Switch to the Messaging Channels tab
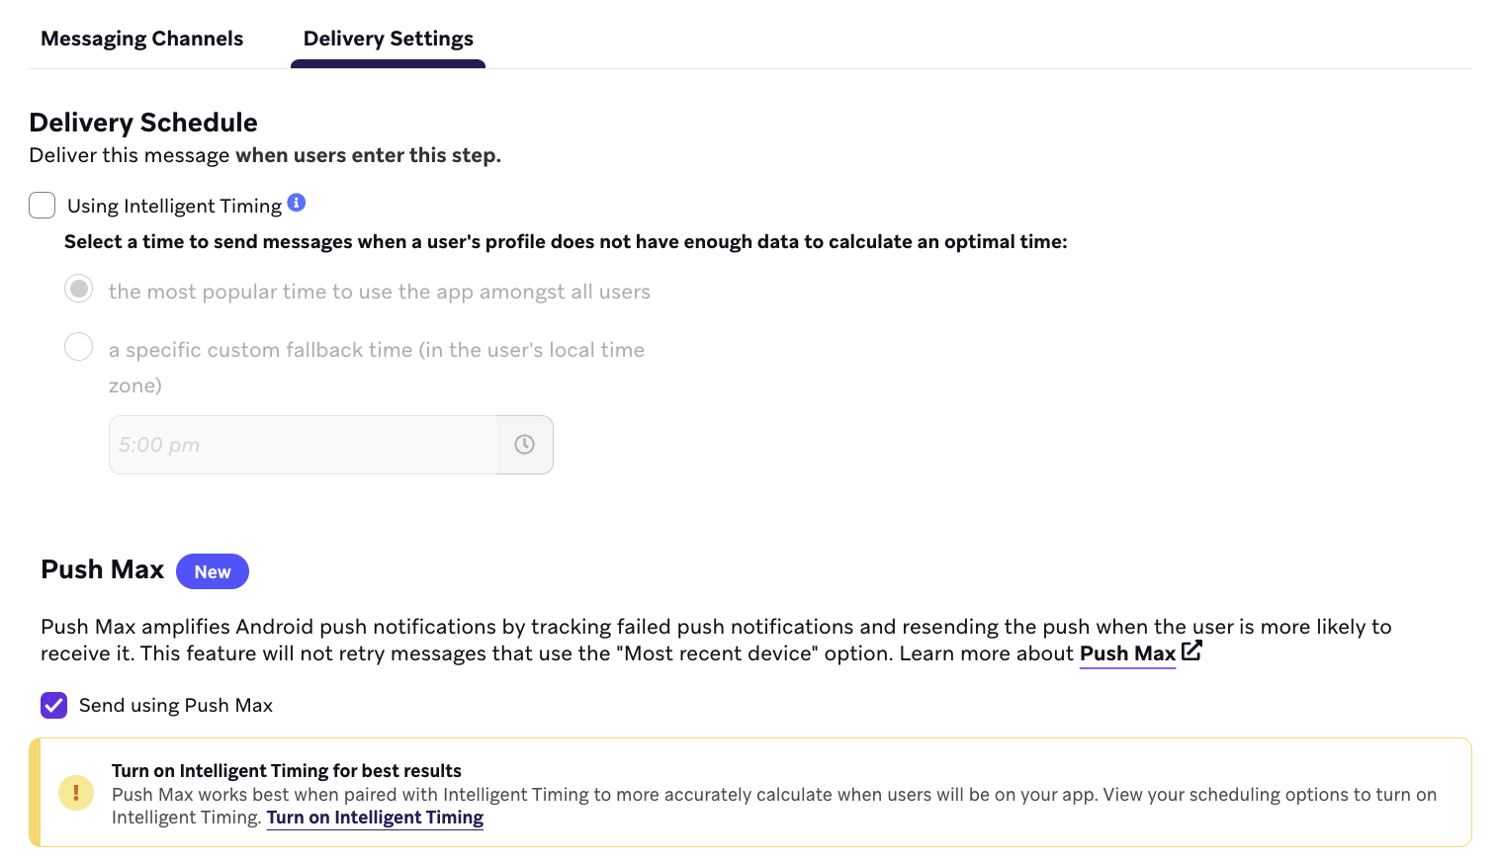The image size is (1499, 864). click(141, 38)
